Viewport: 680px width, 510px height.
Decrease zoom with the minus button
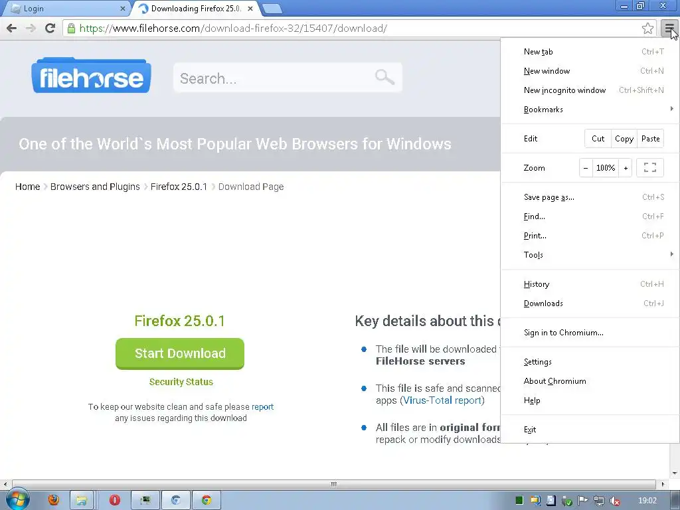(x=586, y=168)
